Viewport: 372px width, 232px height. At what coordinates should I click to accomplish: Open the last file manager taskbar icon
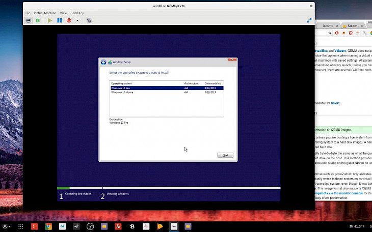pos(188,226)
